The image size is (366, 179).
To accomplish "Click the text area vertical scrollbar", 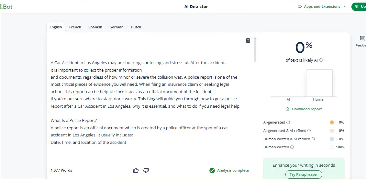I will [255, 50].
